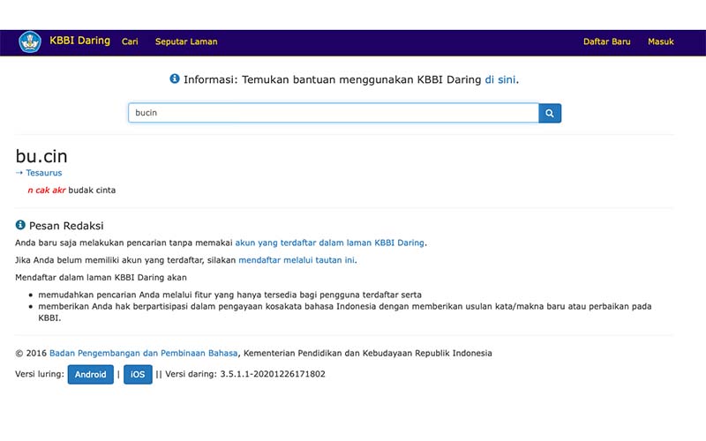The width and height of the screenshot is (706, 441).
Task: Click 'Mendaftar dalam laman KBBI Daring akan' text
Action: coord(101,278)
